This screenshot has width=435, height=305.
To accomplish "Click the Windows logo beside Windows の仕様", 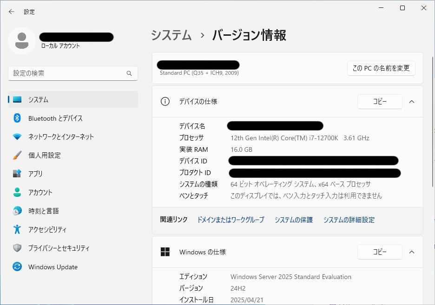I will pyautogui.click(x=165, y=252).
